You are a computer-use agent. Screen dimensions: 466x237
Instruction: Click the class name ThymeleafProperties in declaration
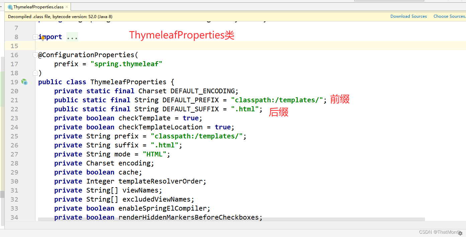(x=128, y=82)
